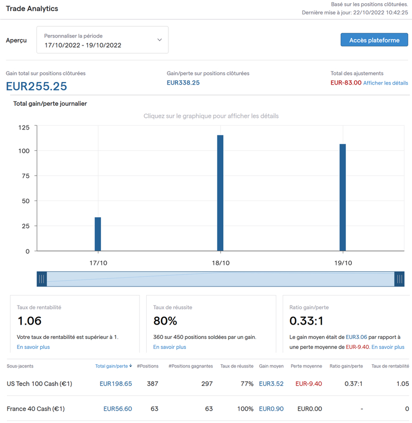This screenshot has width=412, height=423.
Task: Click the Accès plateforme button
Action: [x=374, y=40]
